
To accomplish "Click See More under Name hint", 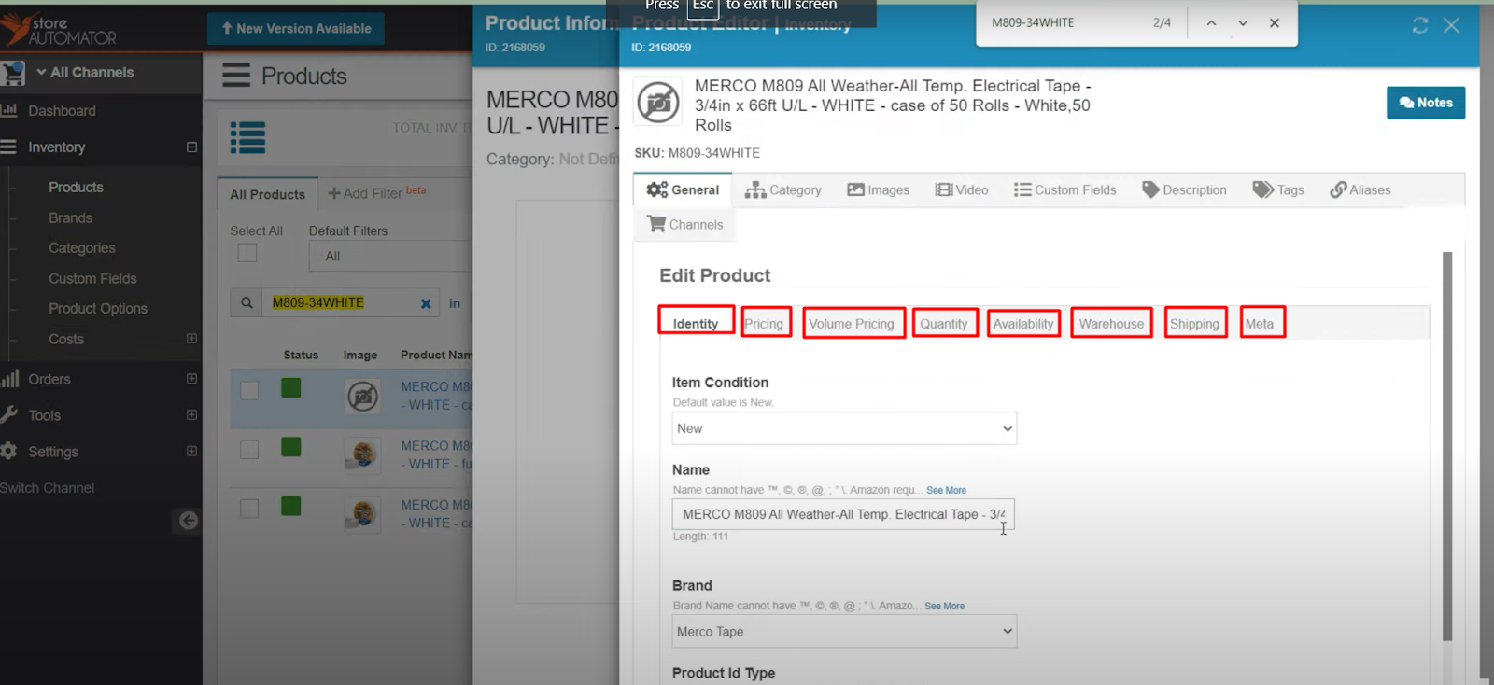I will pos(946,490).
